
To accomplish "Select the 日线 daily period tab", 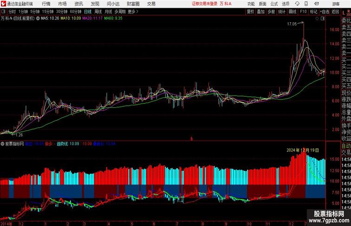I will pos(88,12).
